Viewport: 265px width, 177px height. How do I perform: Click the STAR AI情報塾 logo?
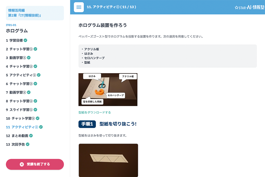(x=250, y=7)
